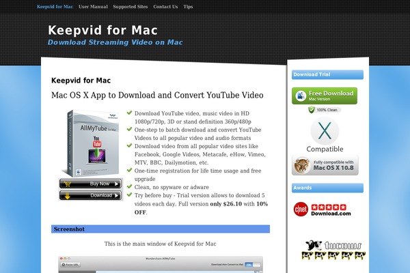Click the Mac Finder icon on Free Download button
Image resolution: width=410 pixels, height=273 pixels.
(301, 96)
